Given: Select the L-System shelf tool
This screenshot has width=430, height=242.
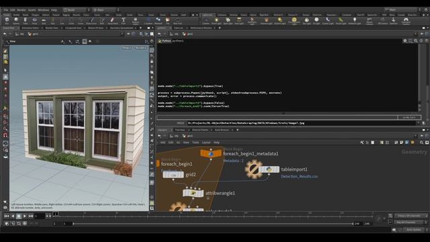Looking at the screenshot, I should pos(148,21).
